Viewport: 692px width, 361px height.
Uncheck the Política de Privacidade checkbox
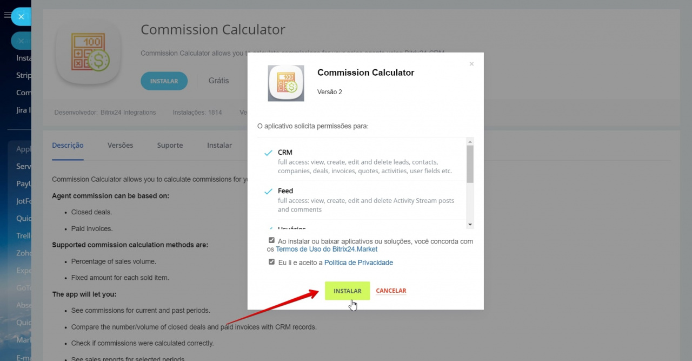(271, 262)
